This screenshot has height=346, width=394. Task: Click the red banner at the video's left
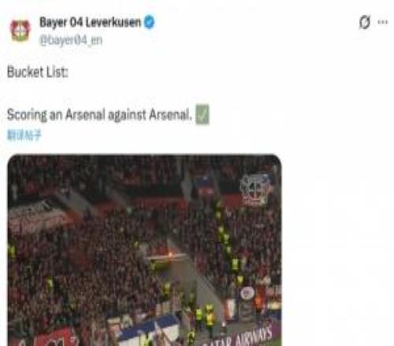pos(34,213)
